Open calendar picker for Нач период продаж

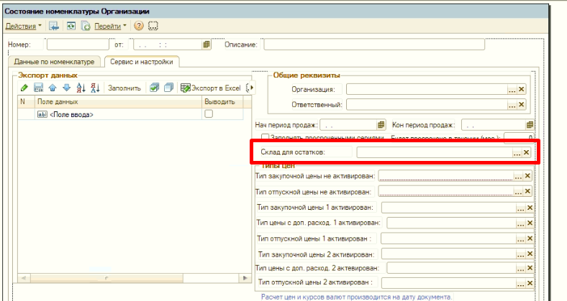(381, 124)
